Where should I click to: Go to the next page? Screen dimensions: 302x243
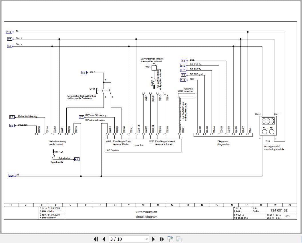tap(154, 239)
